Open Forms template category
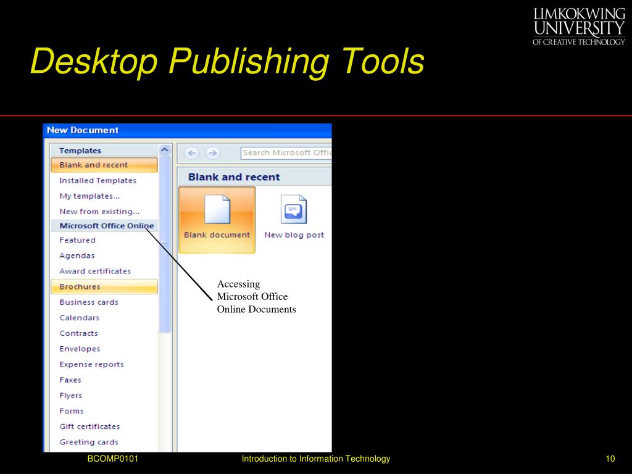Screen dimensions: 632x474 click(x=72, y=410)
